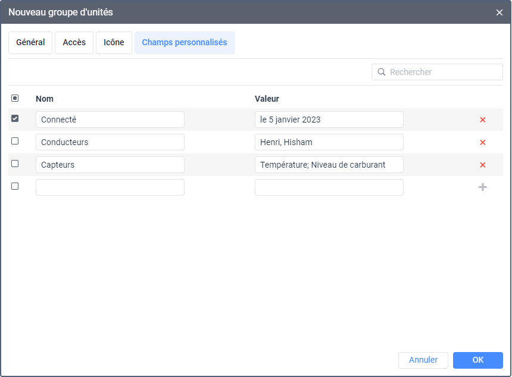Open the Accès tab
This screenshot has height=377, width=512.
pyautogui.click(x=74, y=43)
